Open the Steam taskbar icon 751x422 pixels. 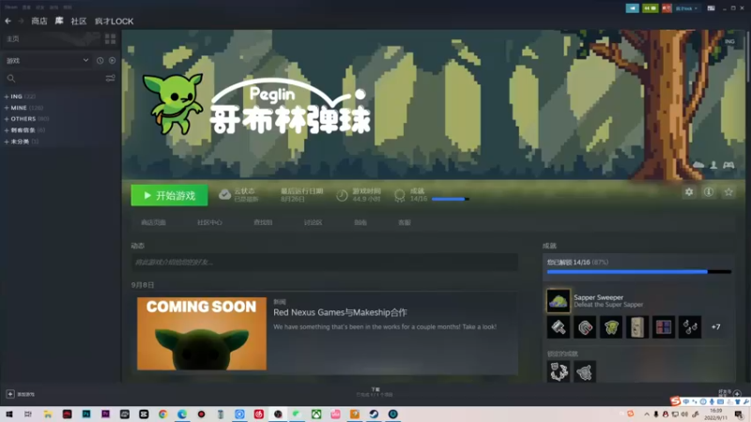coord(374,414)
